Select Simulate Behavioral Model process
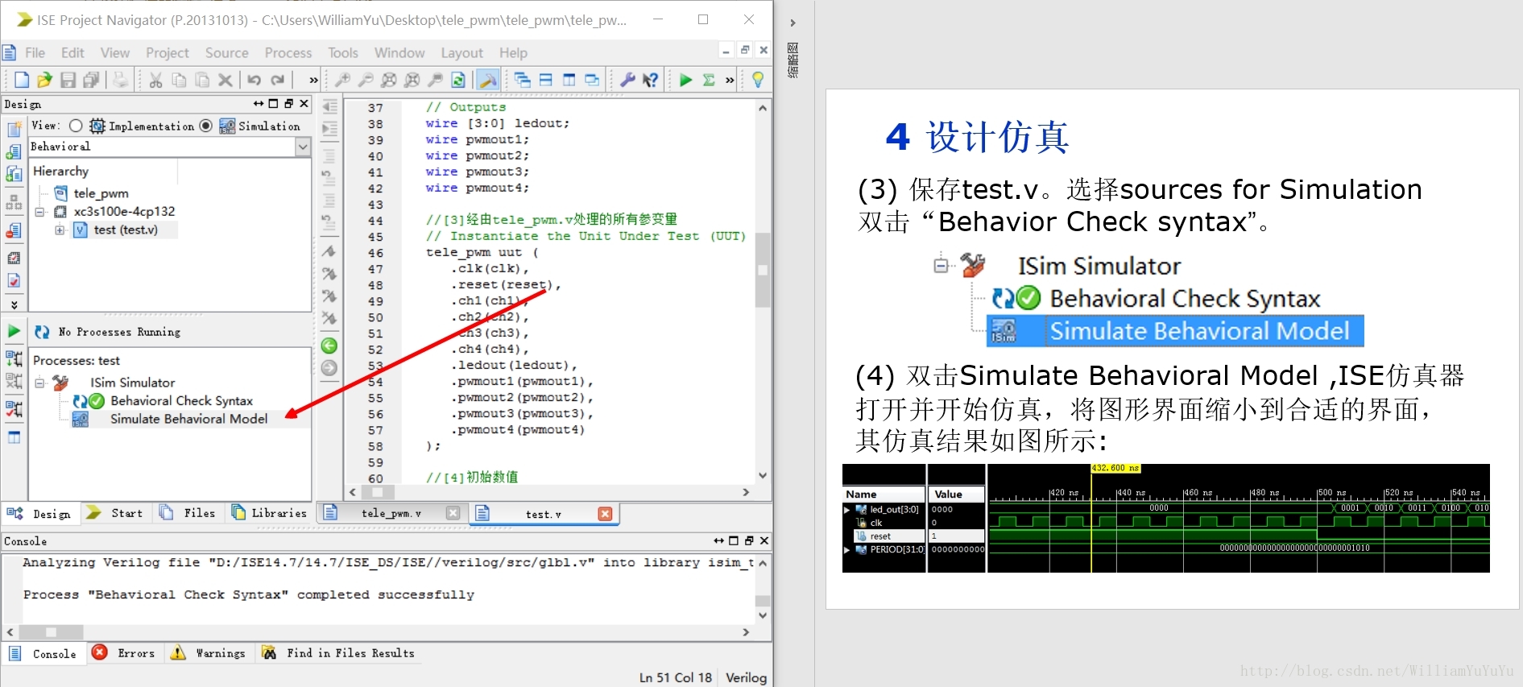 (x=188, y=419)
